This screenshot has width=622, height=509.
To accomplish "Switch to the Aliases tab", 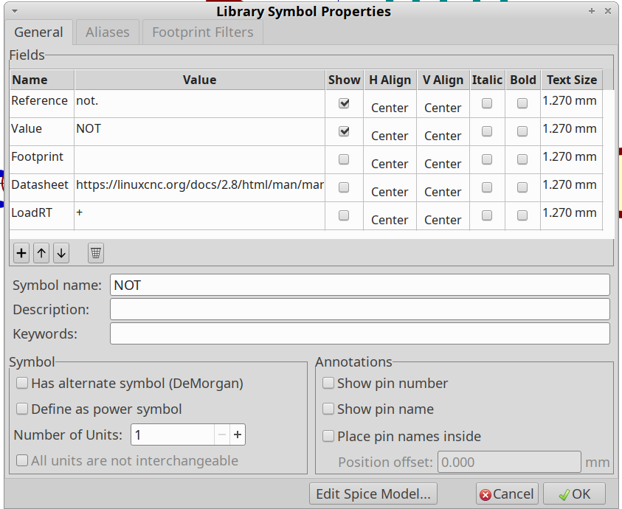I will point(107,32).
